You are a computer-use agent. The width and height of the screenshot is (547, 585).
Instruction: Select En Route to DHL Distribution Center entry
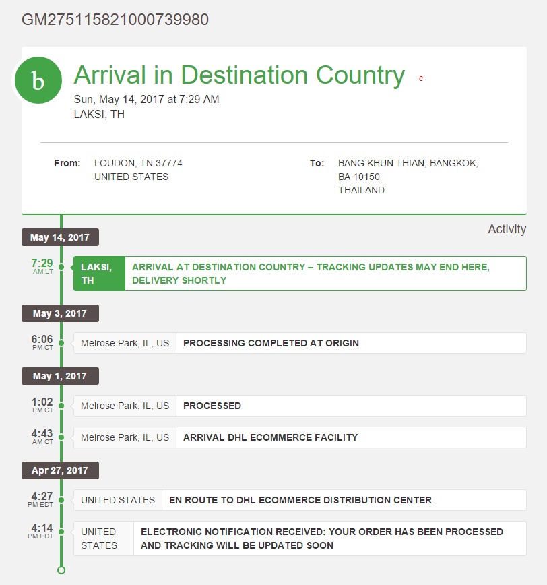point(300,500)
